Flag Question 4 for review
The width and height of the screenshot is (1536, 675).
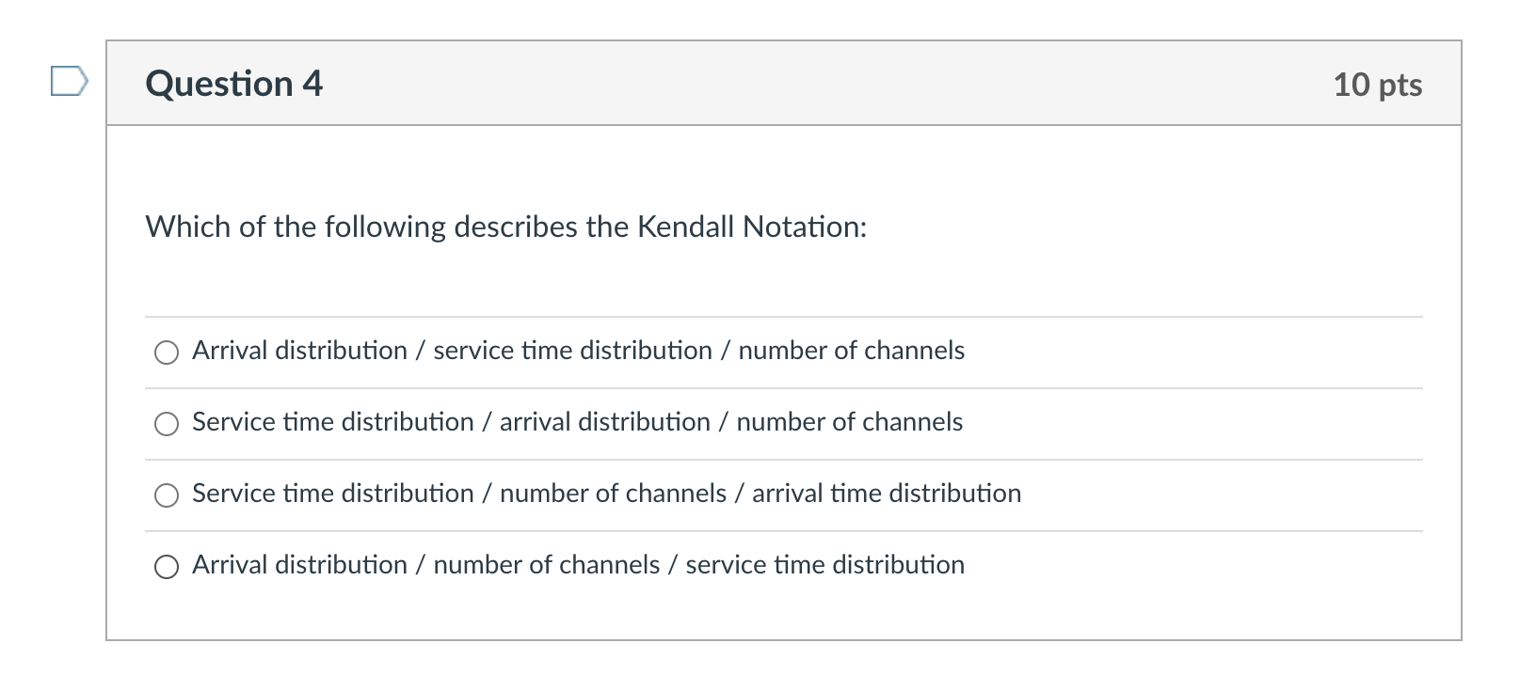(x=69, y=82)
